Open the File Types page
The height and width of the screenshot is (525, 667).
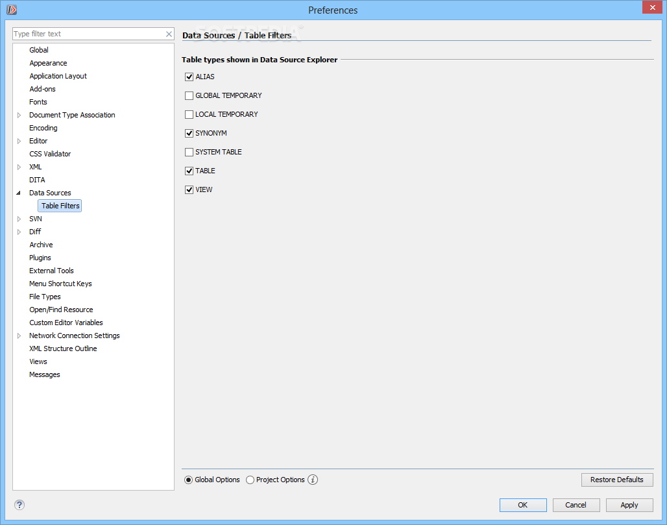tap(45, 297)
